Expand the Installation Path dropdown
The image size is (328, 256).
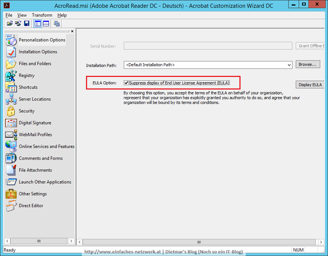[289, 65]
